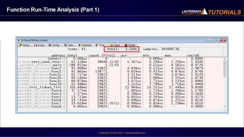Select the (other) row

[111, 59]
